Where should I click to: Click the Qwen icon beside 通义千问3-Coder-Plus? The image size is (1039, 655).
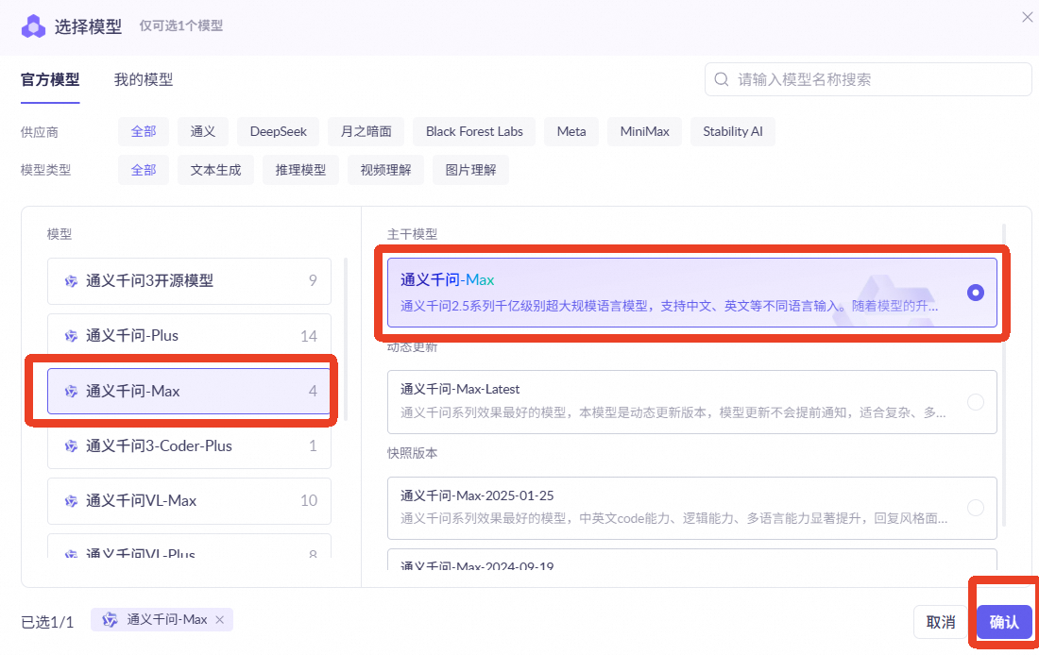[x=71, y=446]
